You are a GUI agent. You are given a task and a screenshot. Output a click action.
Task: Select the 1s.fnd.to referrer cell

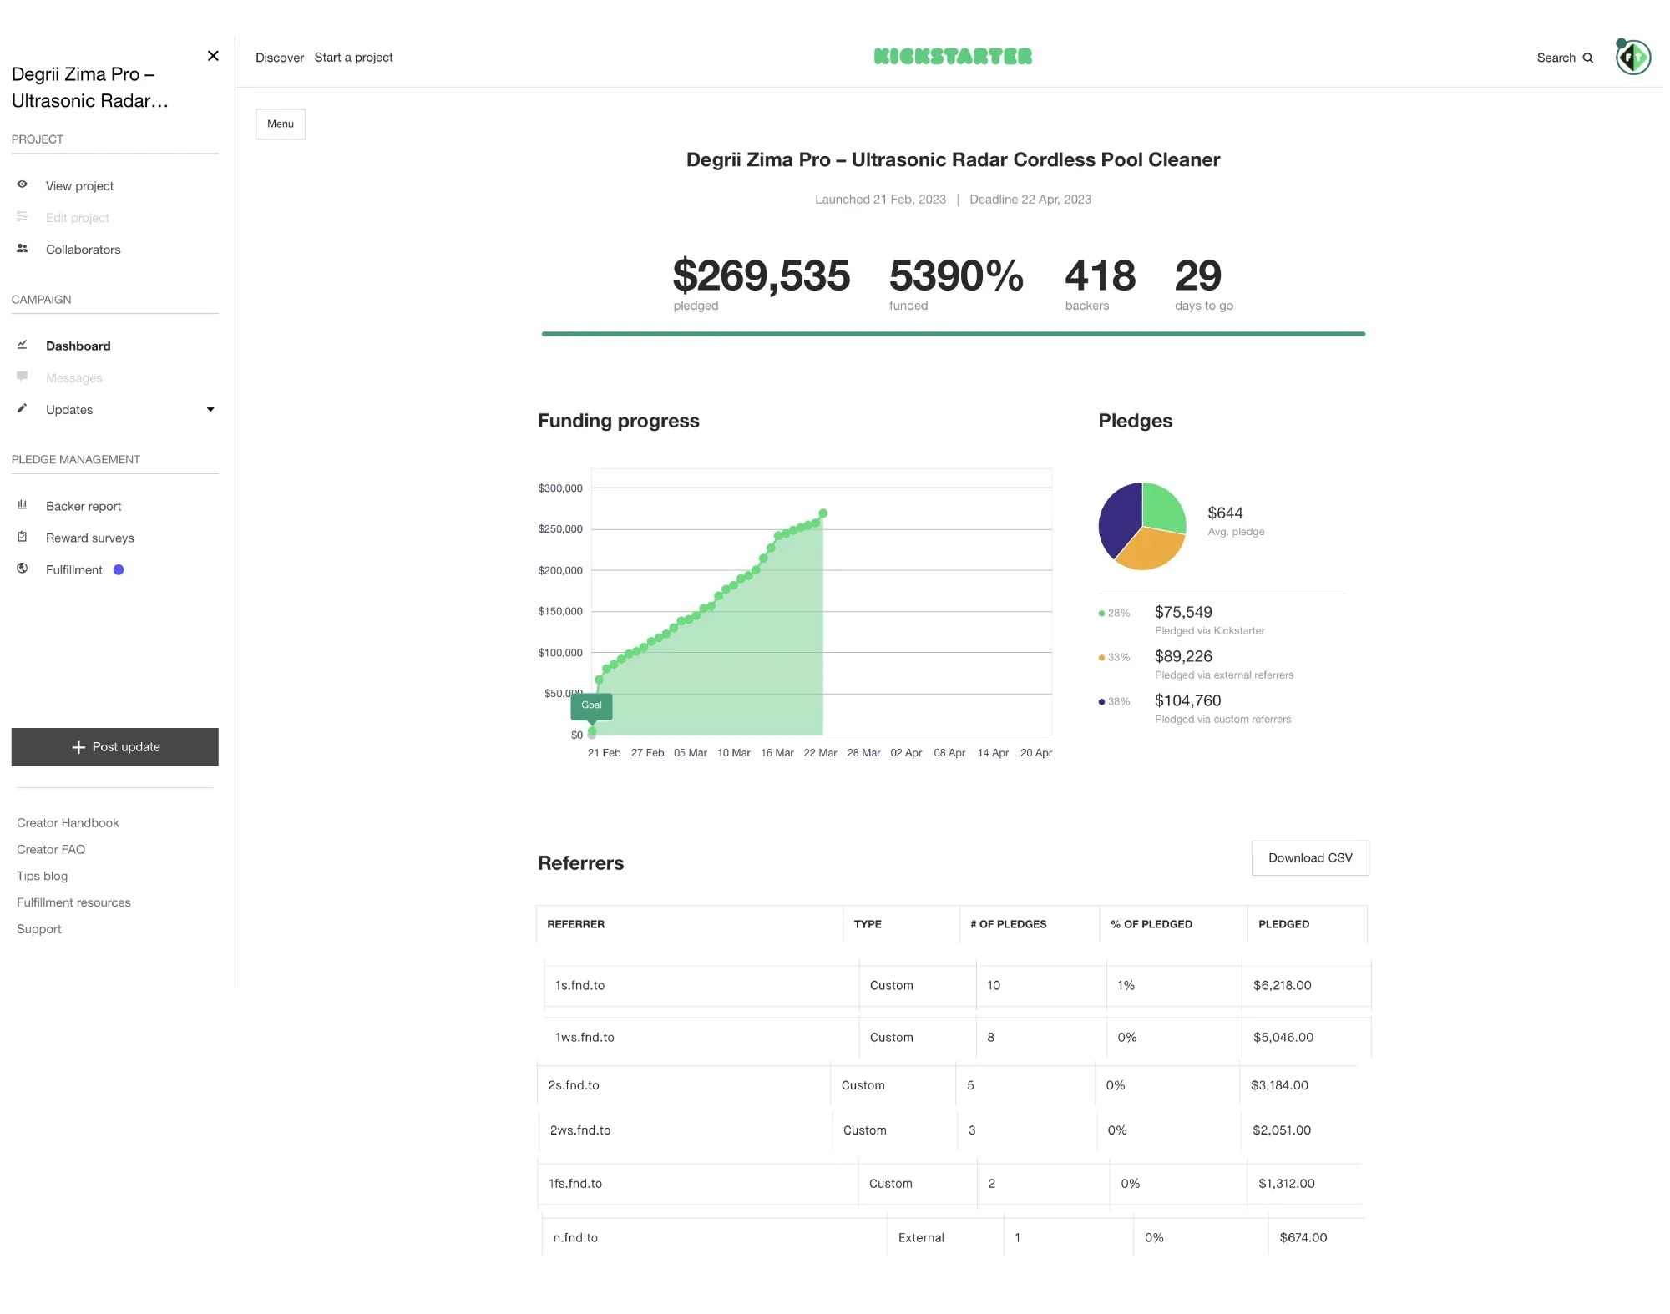coord(701,986)
